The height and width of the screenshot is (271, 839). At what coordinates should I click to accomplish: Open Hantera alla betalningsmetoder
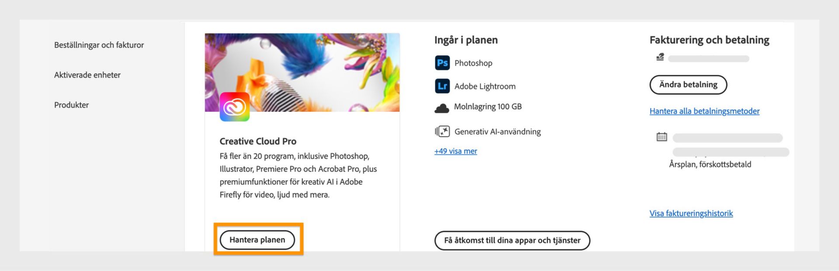tap(704, 111)
